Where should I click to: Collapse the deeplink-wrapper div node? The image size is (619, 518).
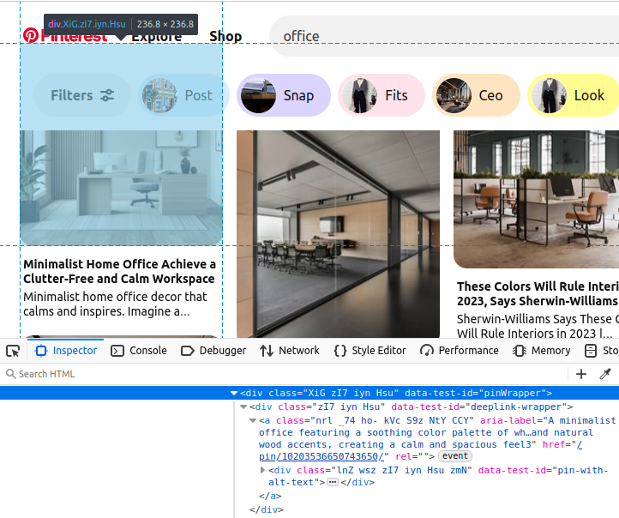(243, 407)
